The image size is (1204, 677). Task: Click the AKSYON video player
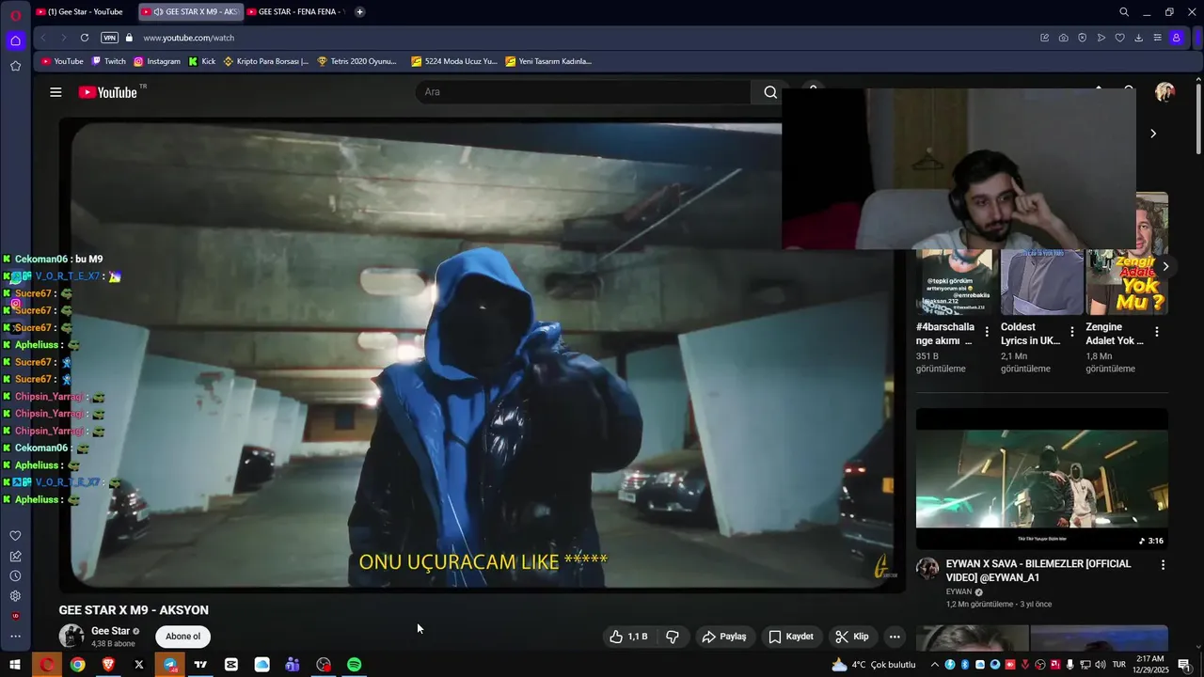click(x=482, y=354)
